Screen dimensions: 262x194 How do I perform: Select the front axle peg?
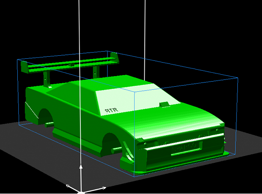tap(116, 150)
